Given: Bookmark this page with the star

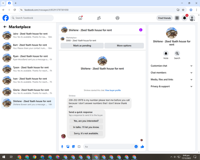Looking at the screenshot, I should [183, 10].
